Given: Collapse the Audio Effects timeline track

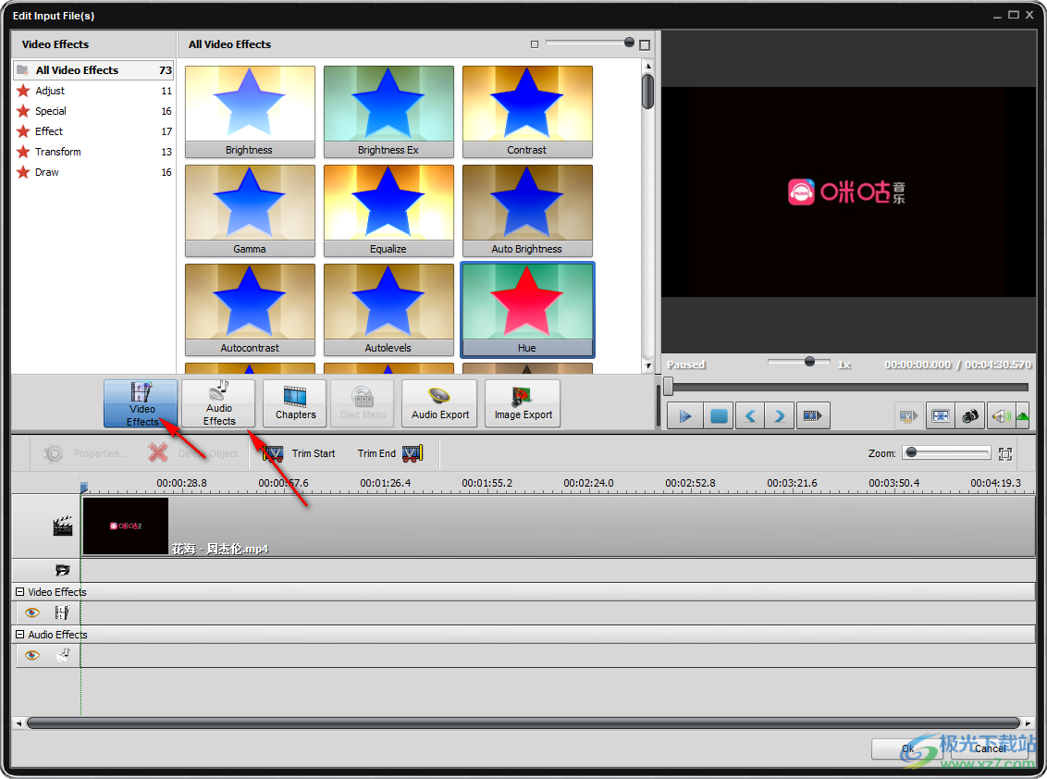Looking at the screenshot, I should point(20,635).
